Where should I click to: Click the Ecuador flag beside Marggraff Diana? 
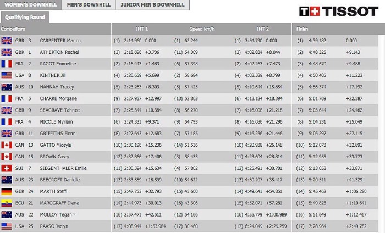7,203
